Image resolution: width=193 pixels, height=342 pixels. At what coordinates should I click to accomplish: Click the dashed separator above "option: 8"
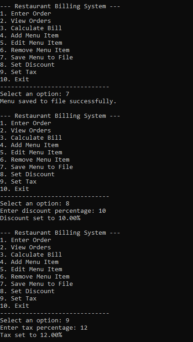pos(54,196)
